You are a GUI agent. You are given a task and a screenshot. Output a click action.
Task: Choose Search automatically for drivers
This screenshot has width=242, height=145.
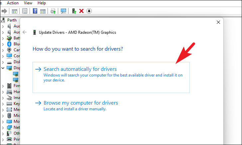[111, 77]
